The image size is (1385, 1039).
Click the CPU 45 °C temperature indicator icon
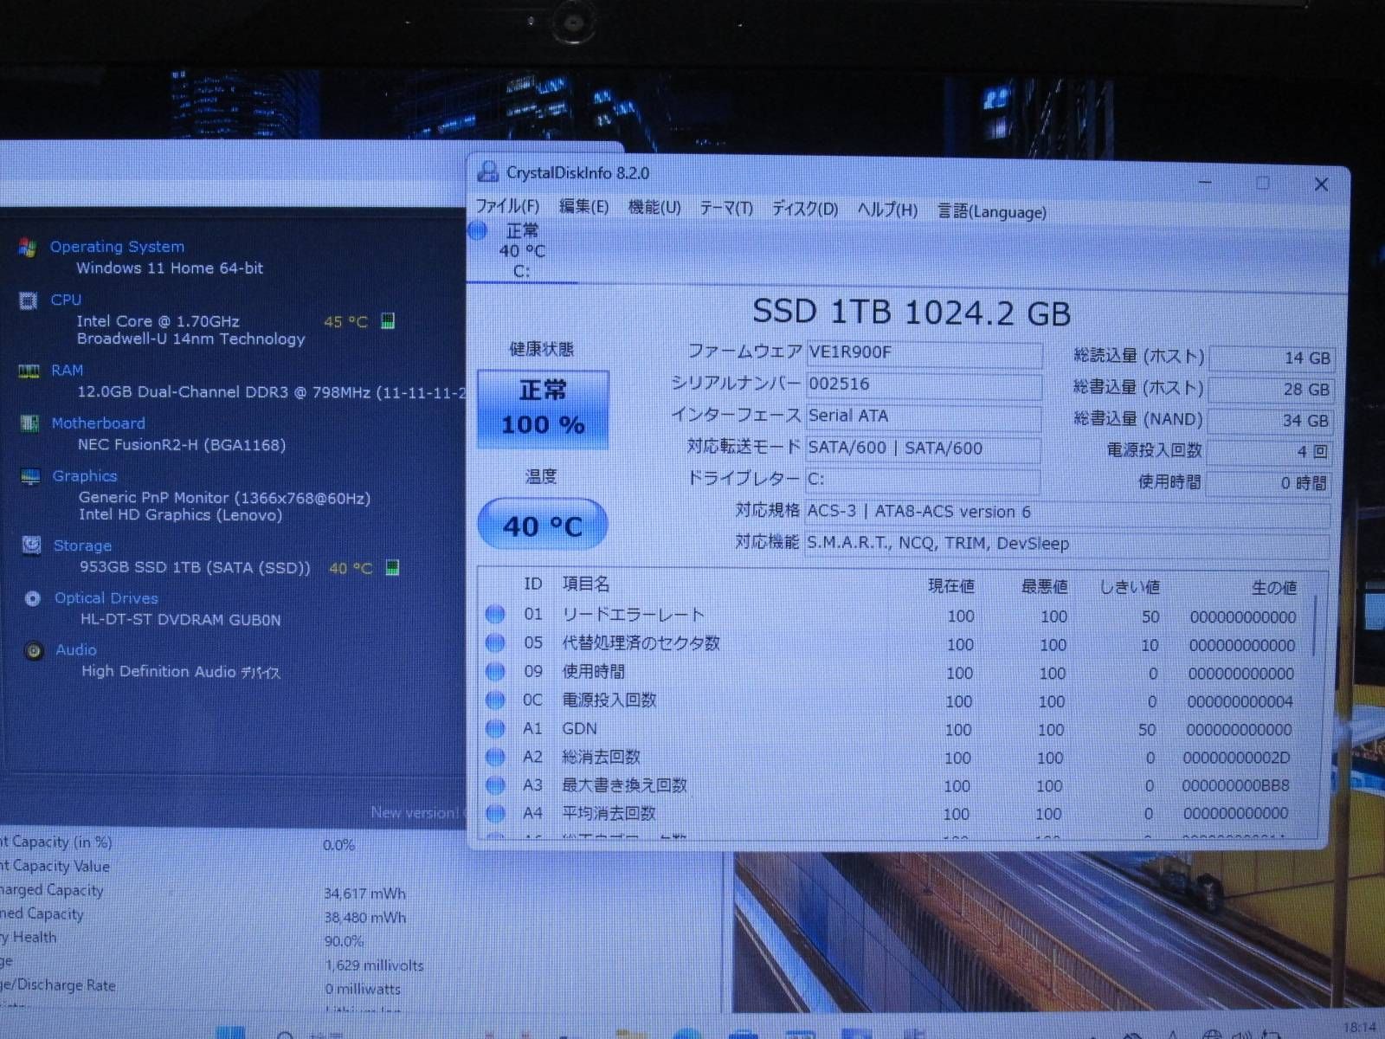388,321
